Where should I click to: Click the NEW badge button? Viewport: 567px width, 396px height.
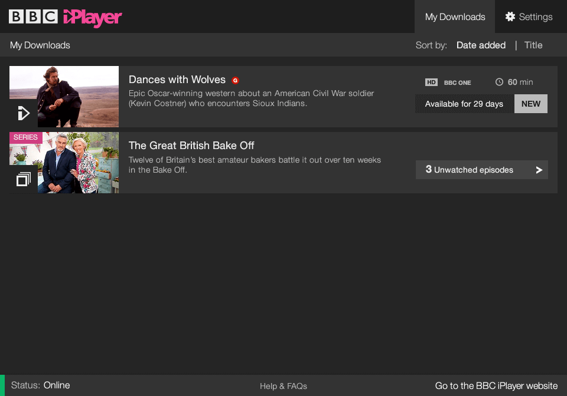[531, 104]
